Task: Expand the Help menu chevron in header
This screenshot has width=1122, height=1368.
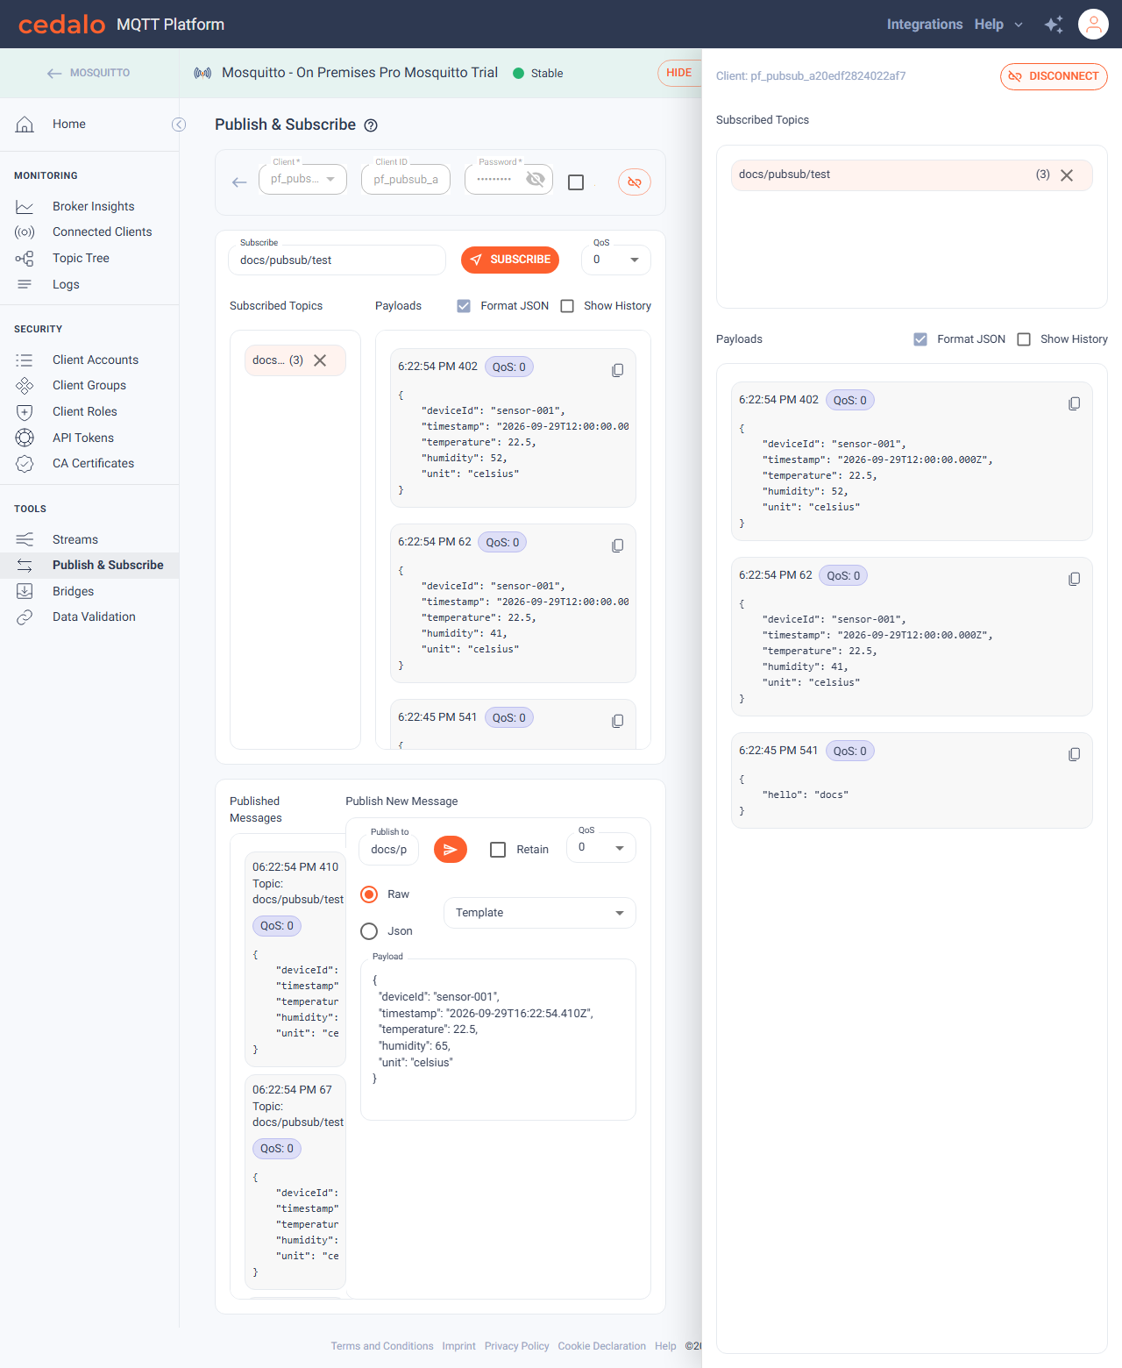Action: point(1019,25)
